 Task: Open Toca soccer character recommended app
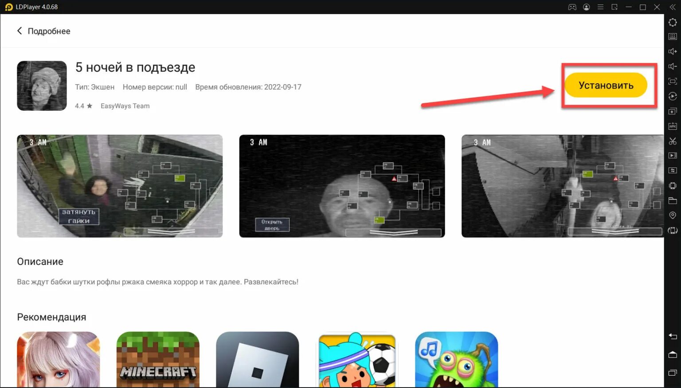pyautogui.click(x=357, y=360)
